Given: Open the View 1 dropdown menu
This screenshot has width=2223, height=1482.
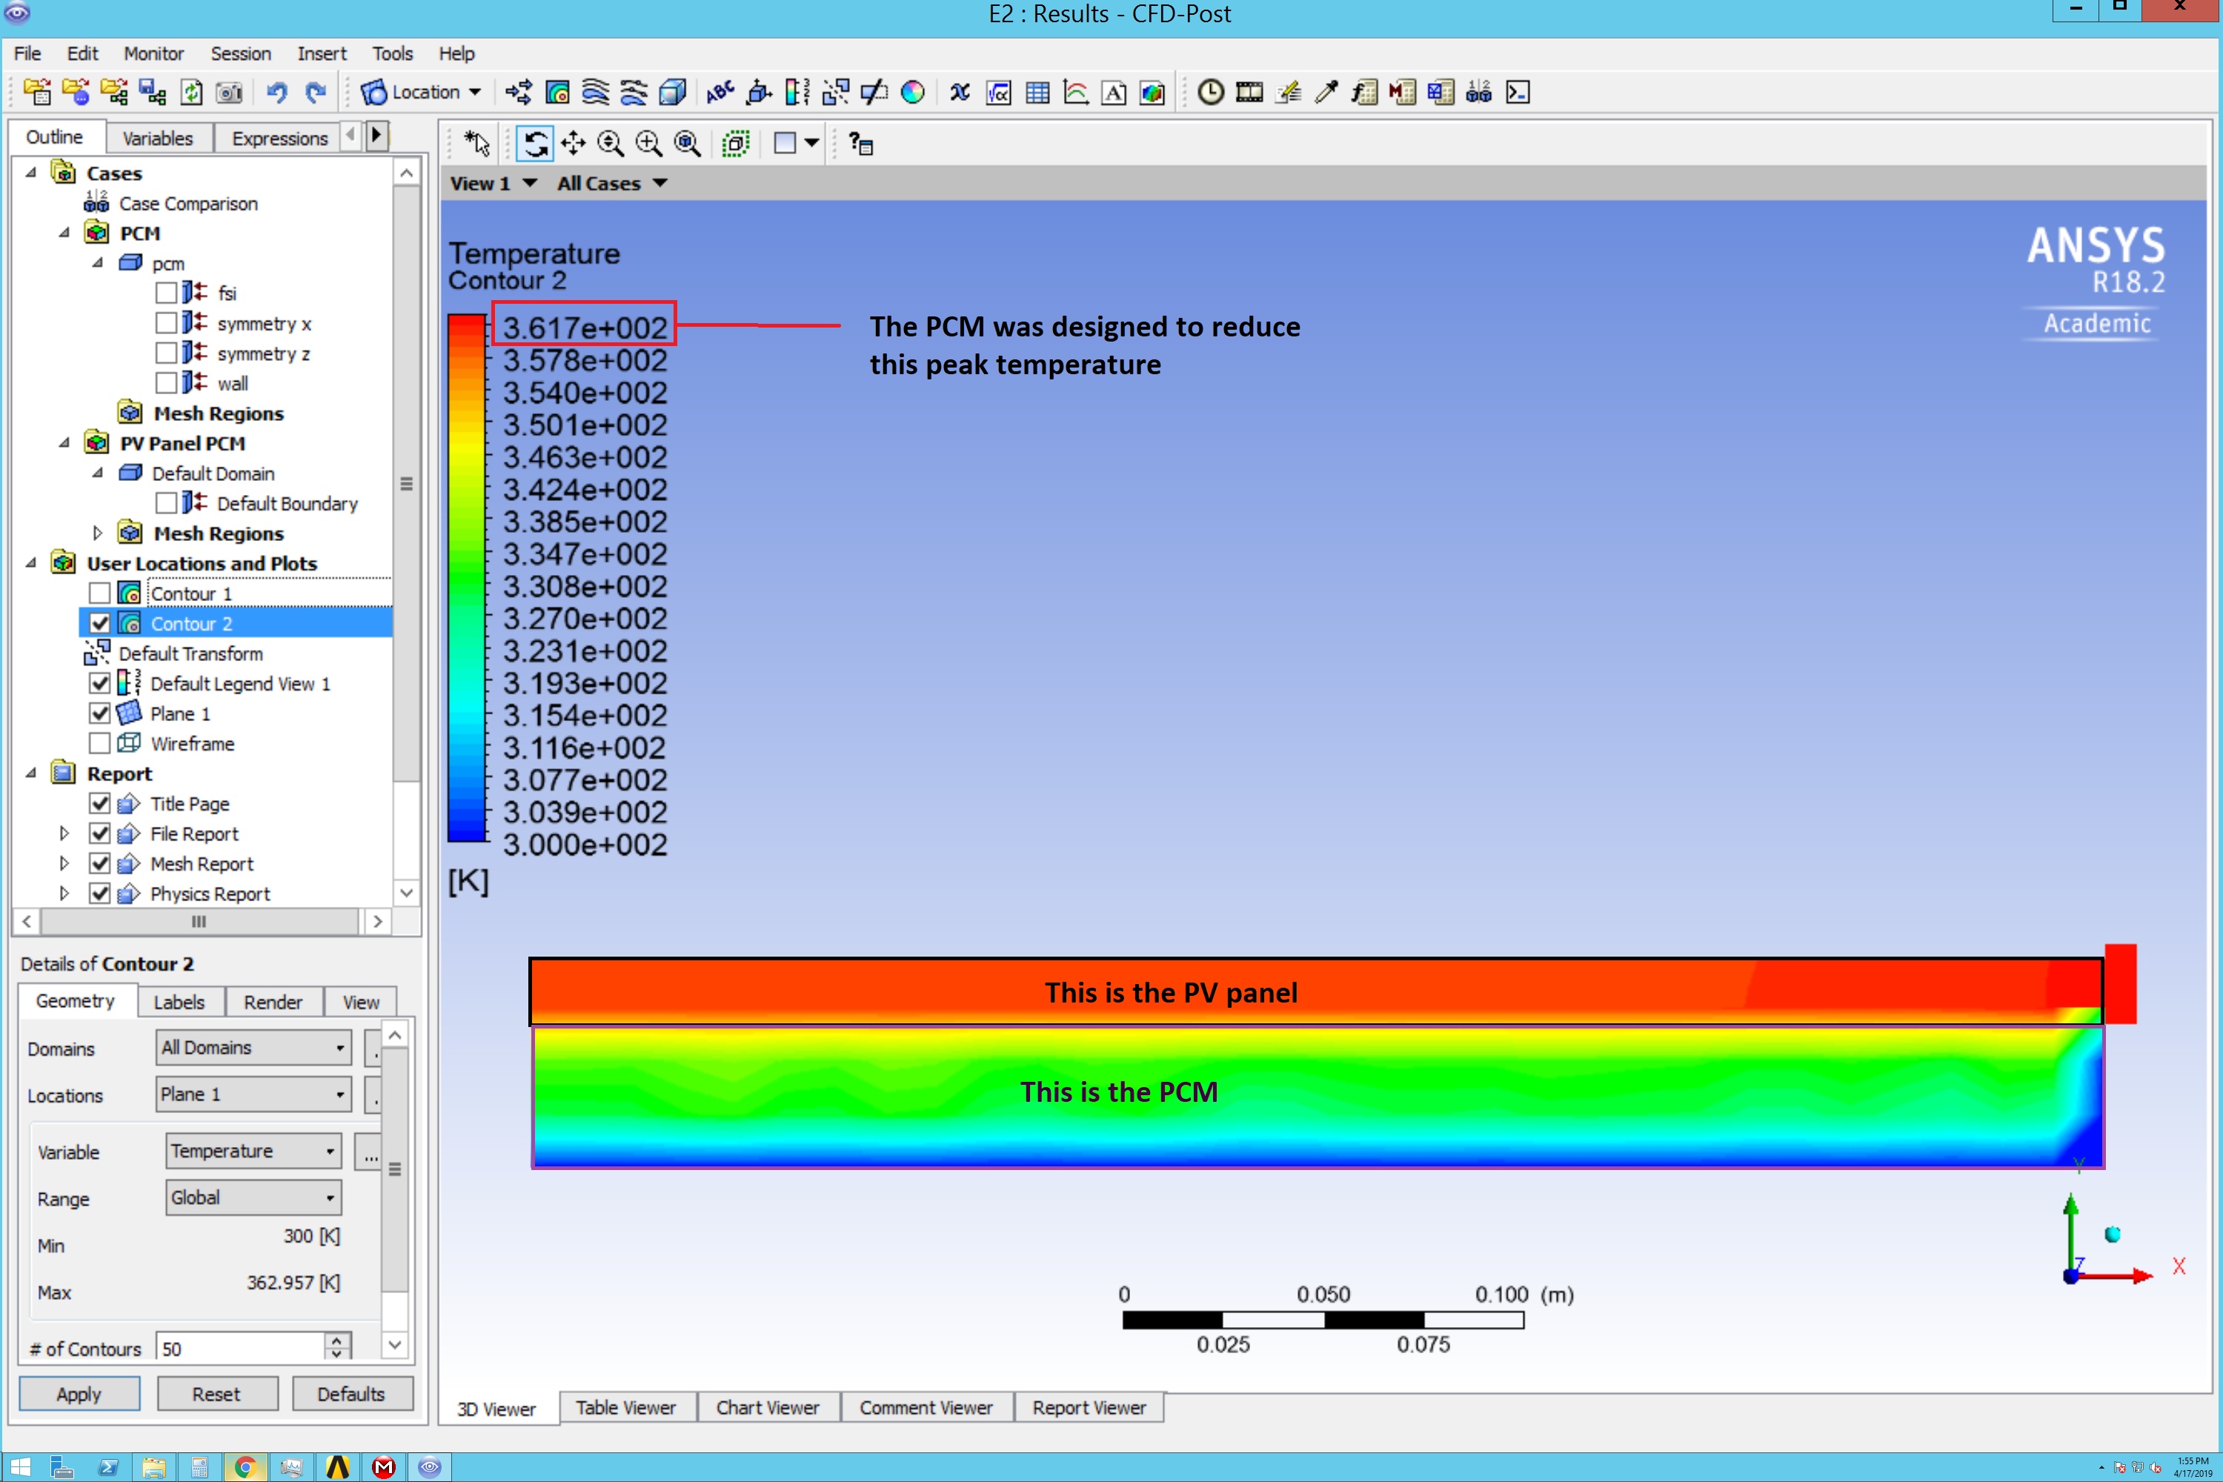Looking at the screenshot, I should click(494, 183).
